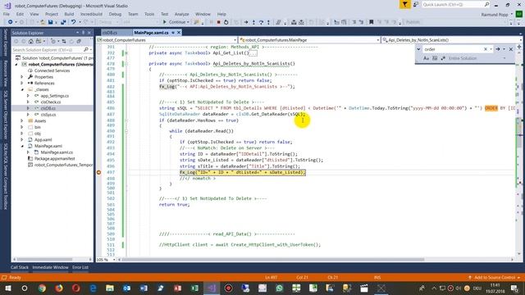The image size is (525, 295).
Task: Click the editor horizontal scrollbar
Action: coord(273,260)
